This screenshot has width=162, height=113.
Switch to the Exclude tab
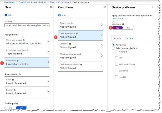(129, 38)
